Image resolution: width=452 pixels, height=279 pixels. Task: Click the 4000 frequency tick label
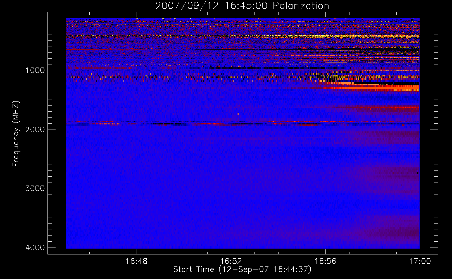coord(35,247)
